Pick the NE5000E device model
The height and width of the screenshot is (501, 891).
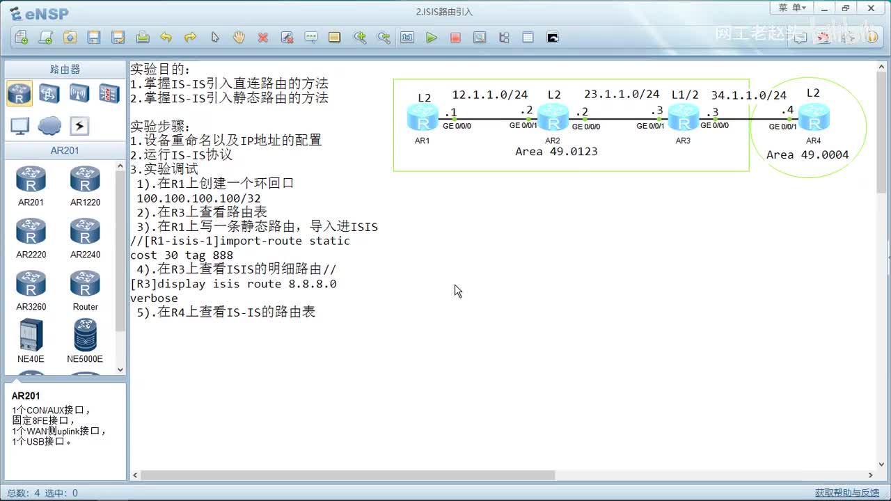tap(85, 341)
